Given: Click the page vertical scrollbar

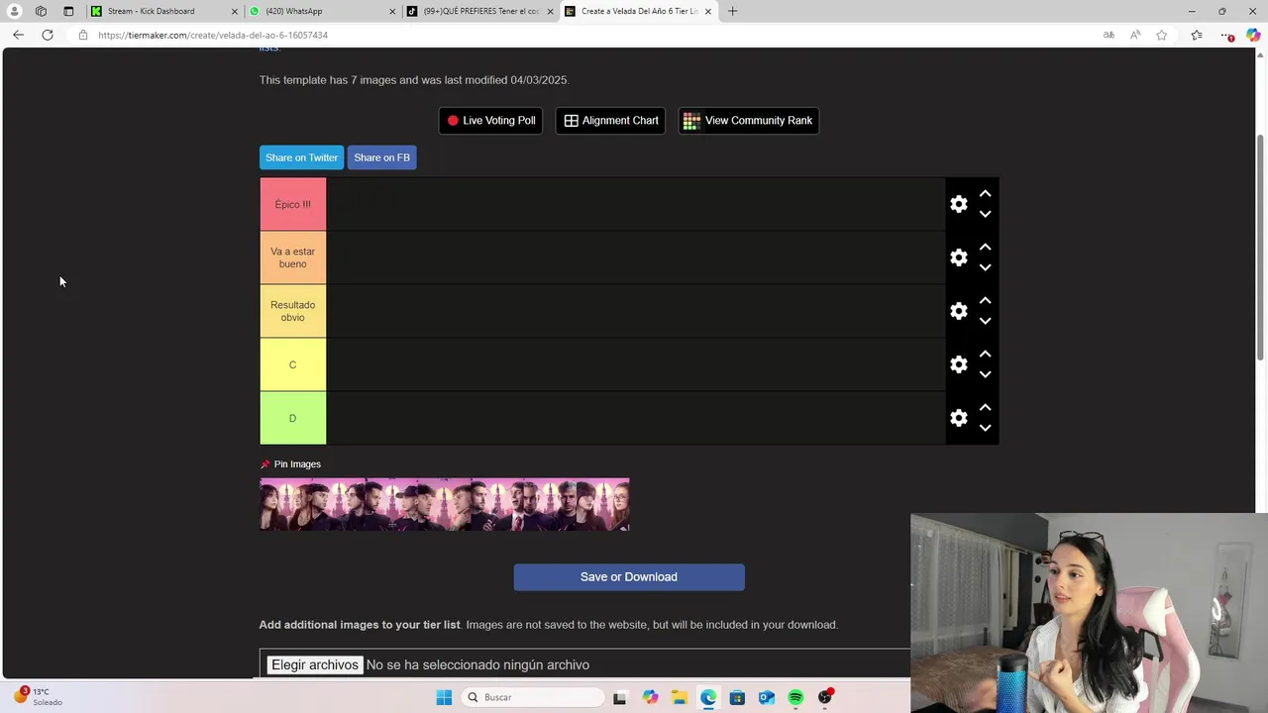Looking at the screenshot, I should (x=1261, y=248).
